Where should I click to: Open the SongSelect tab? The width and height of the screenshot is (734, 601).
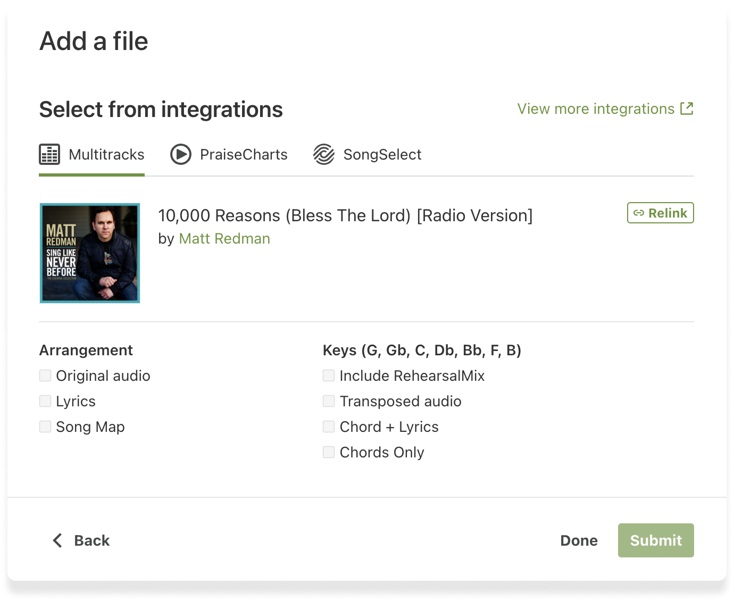(x=382, y=155)
